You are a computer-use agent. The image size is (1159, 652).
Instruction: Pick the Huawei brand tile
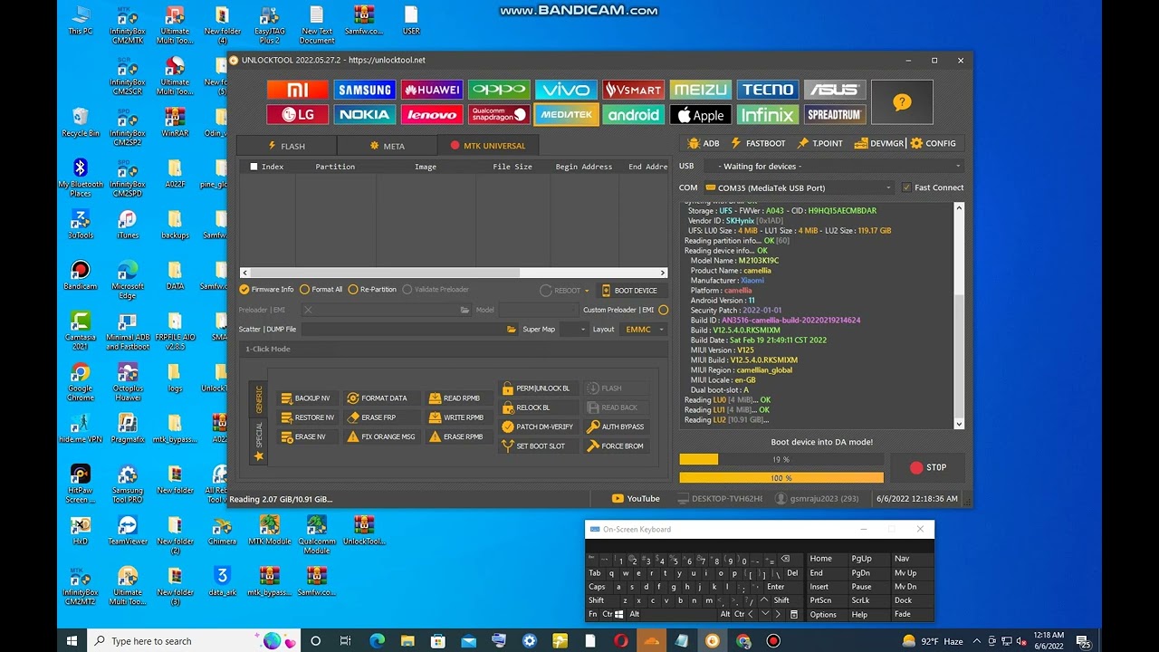(432, 90)
